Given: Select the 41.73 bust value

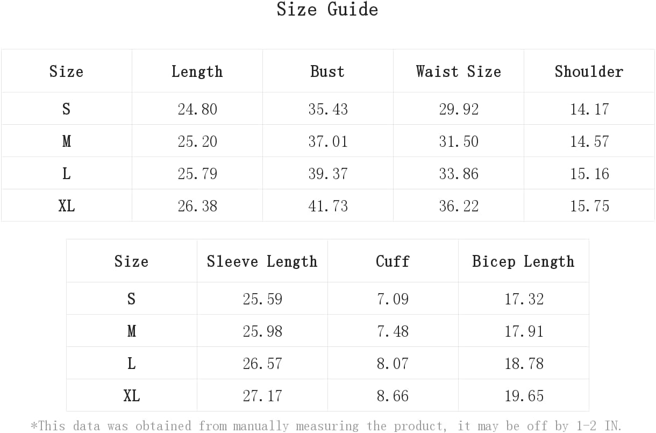Looking at the screenshot, I should pyautogui.click(x=328, y=206).
